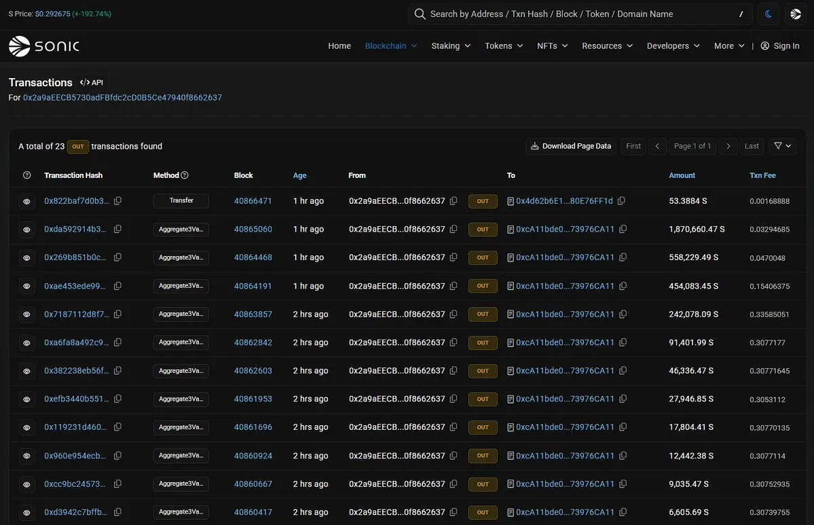The height and width of the screenshot is (525, 814).
Task: Copy To address in block 40863857 row
Action: tap(623, 314)
